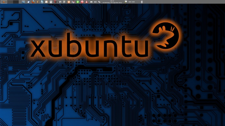Open the file cabinet archive launcher
The width and height of the screenshot is (225, 126).
[x=64, y=2]
